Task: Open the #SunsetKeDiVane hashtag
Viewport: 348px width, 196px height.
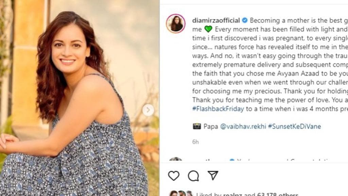Action: coord(295,126)
